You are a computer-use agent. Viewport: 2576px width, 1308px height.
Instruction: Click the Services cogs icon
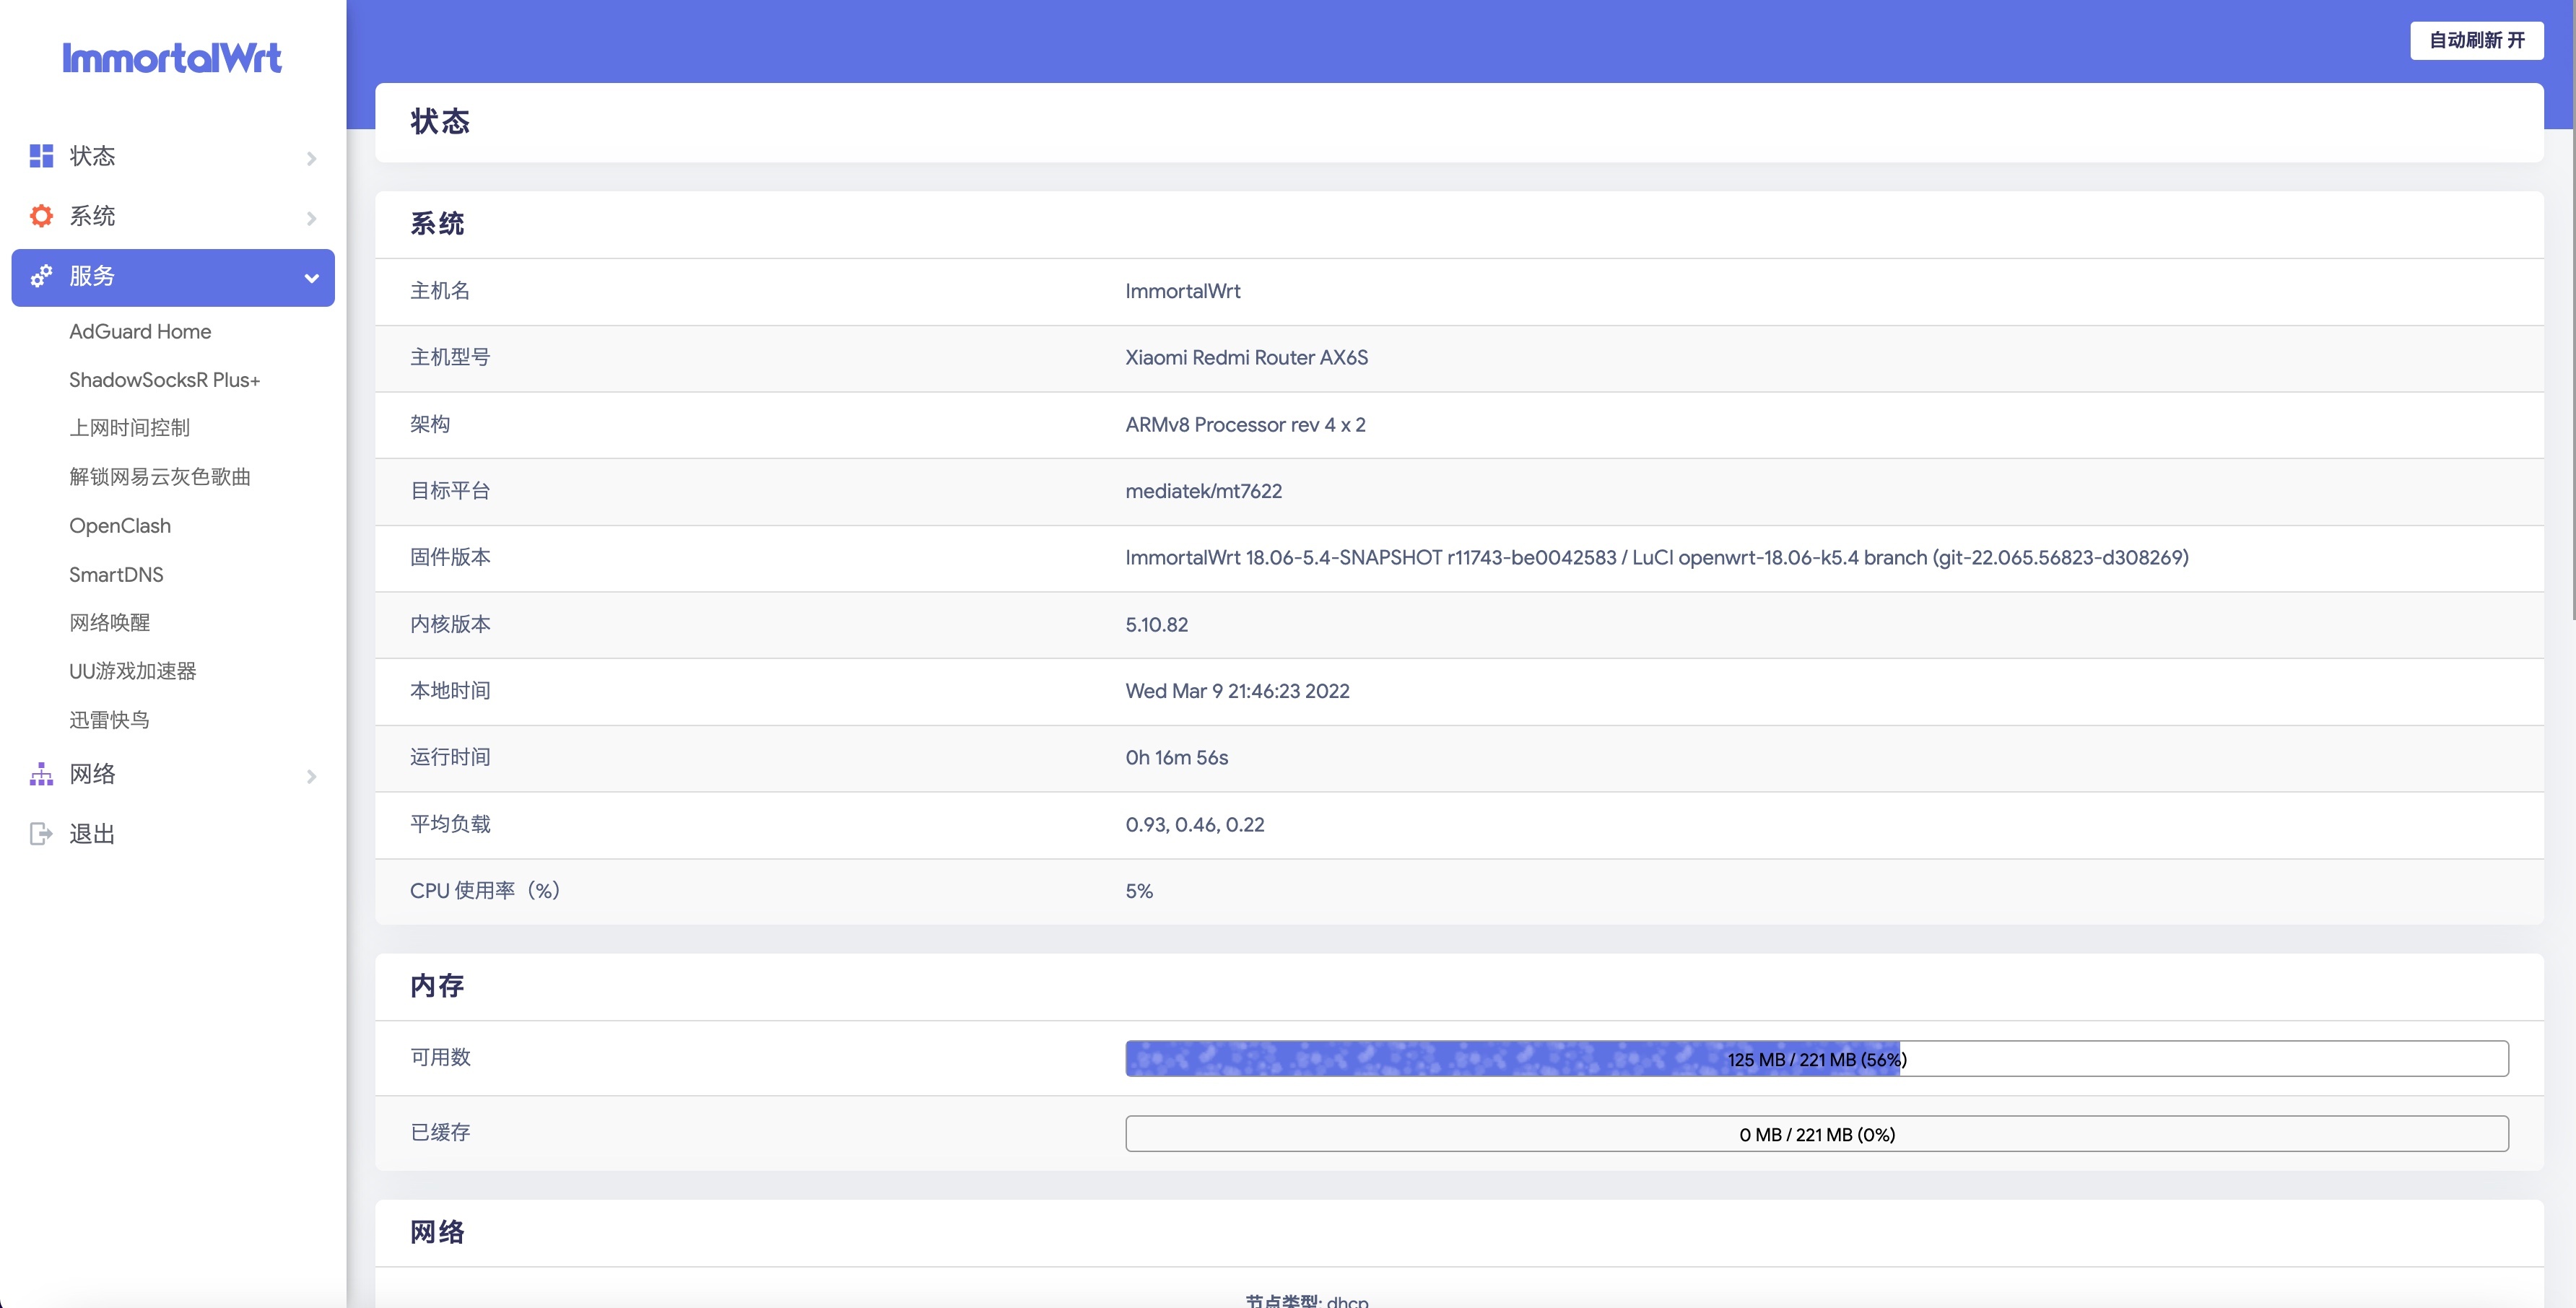(x=41, y=277)
